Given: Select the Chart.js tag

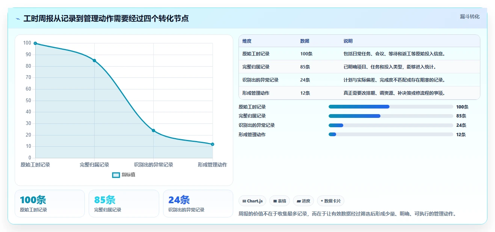Looking at the screenshot, I should (x=252, y=201).
